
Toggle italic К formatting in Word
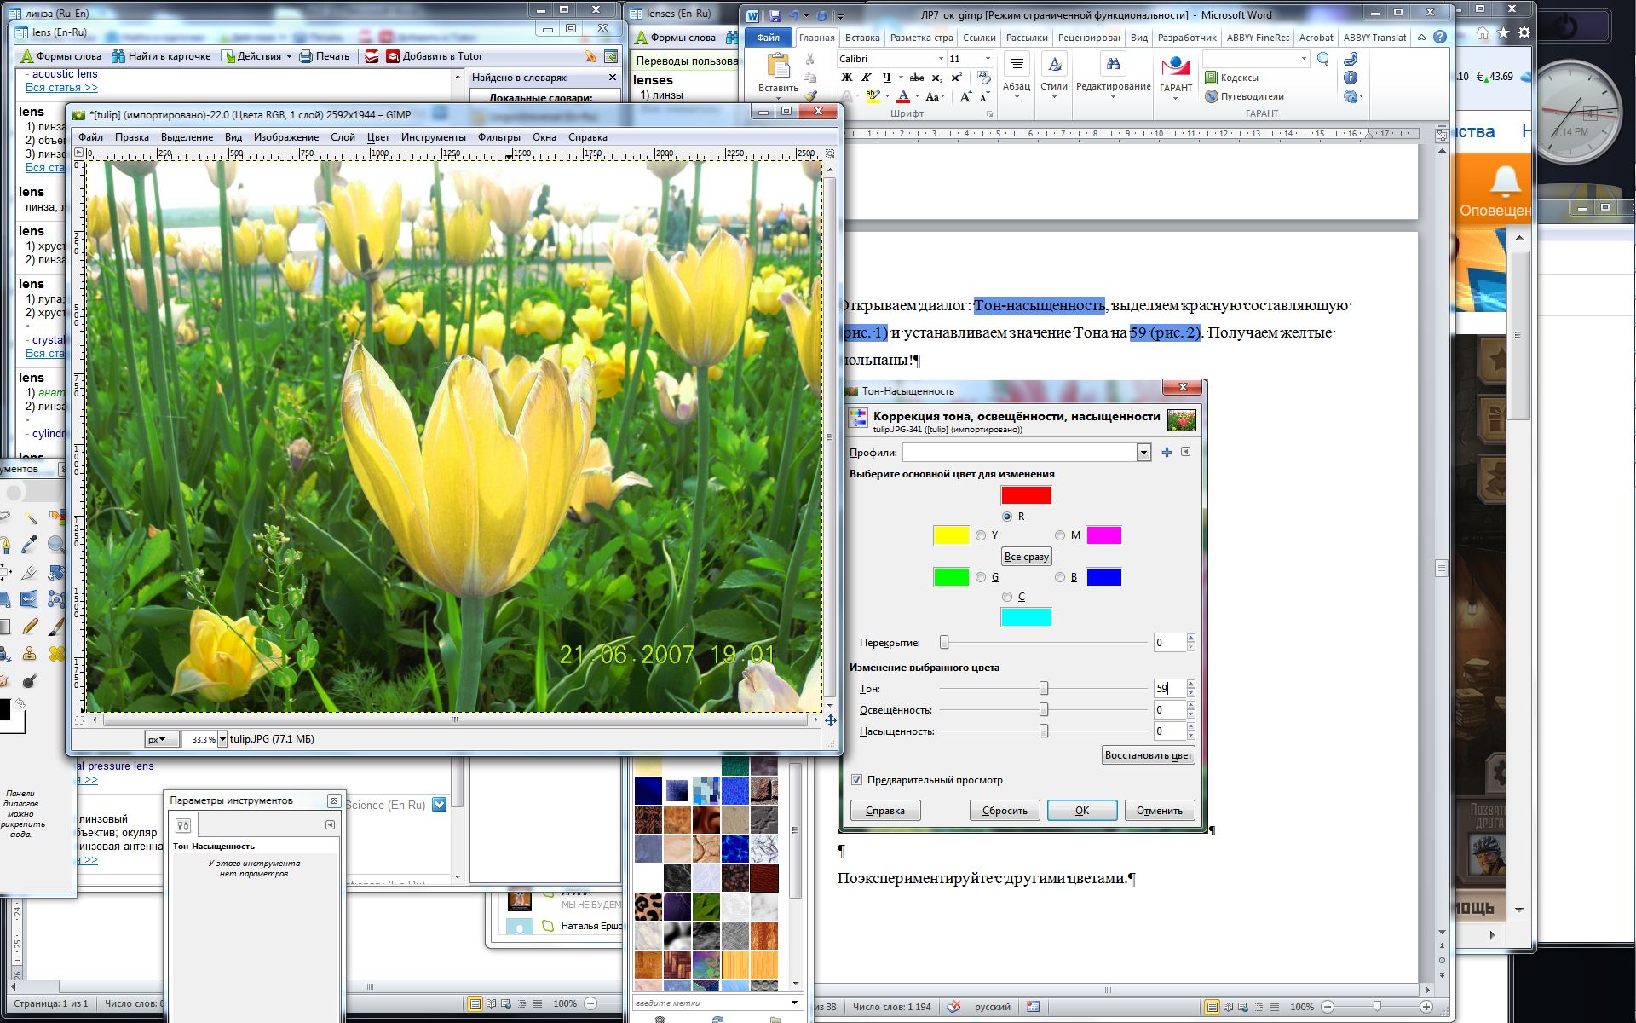866,77
